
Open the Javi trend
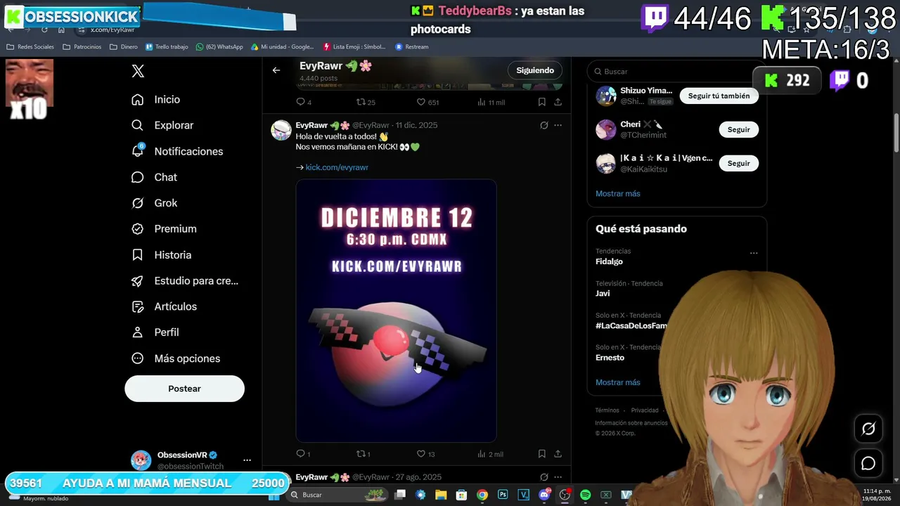click(x=603, y=293)
